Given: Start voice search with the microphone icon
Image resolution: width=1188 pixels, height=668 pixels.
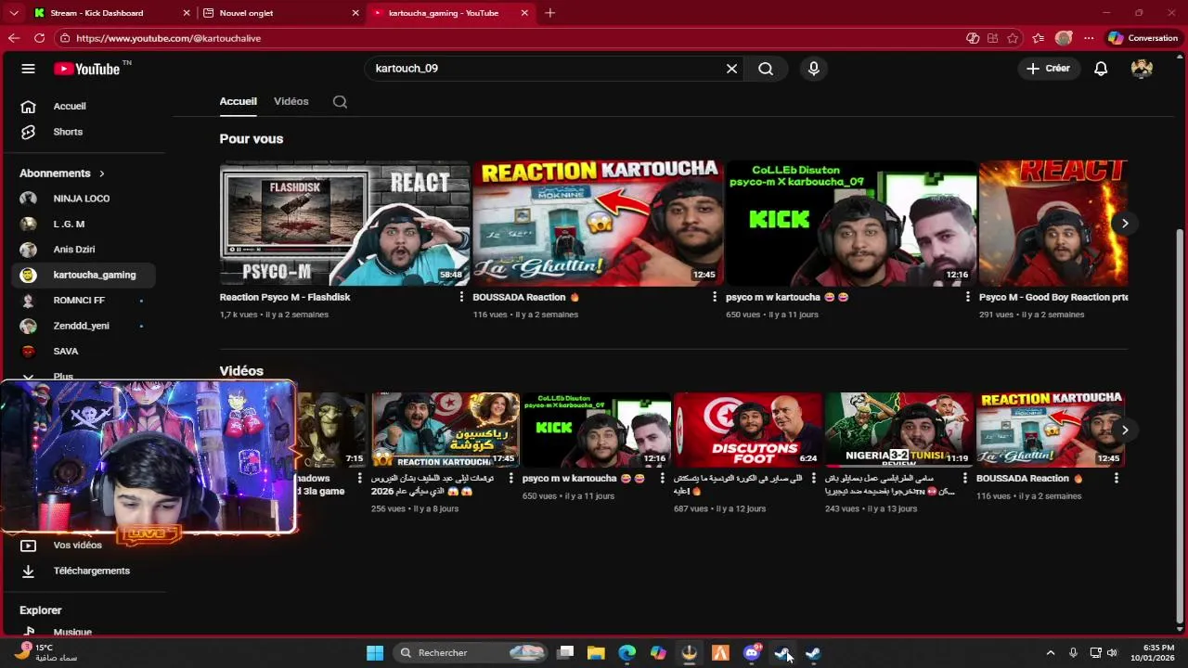Looking at the screenshot, I should (x=814, y=69).
